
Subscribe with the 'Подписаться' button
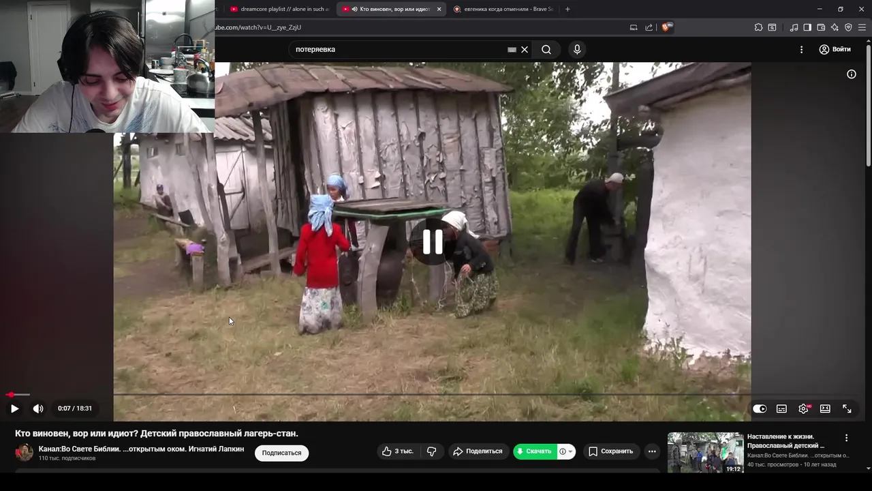pos(281,453)
